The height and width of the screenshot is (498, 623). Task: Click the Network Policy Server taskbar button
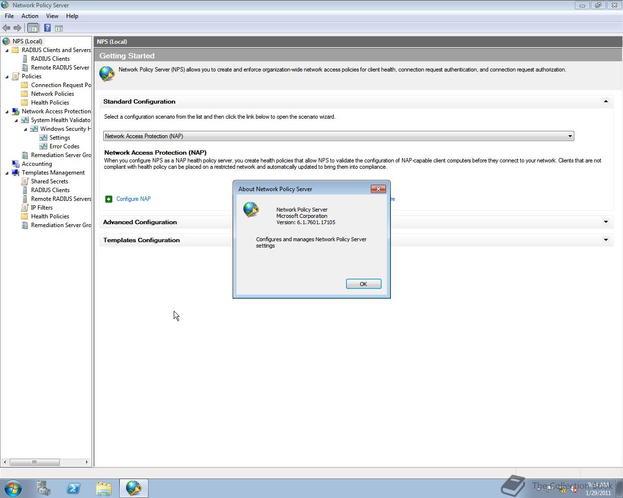click(134, 488)
